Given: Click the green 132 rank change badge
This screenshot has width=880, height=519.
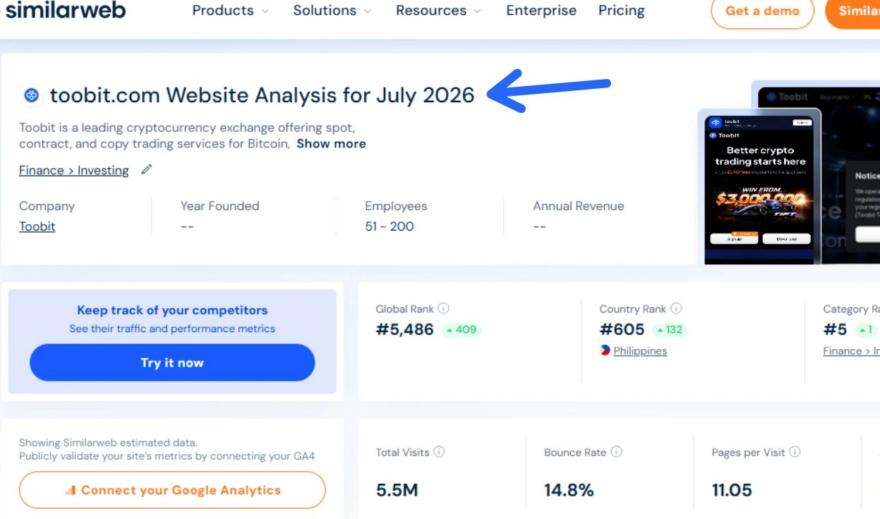Looking at the screenshot, I should coord(670,329).
